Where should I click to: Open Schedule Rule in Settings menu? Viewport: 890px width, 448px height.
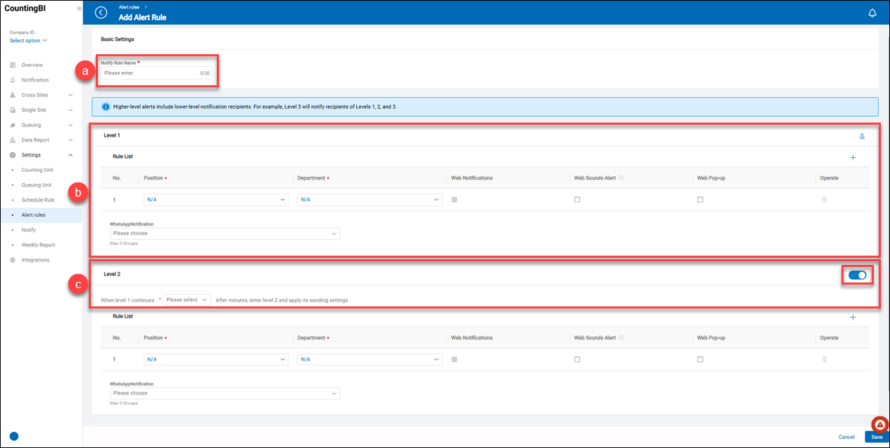pyautogui.click(x=37, y=200)
